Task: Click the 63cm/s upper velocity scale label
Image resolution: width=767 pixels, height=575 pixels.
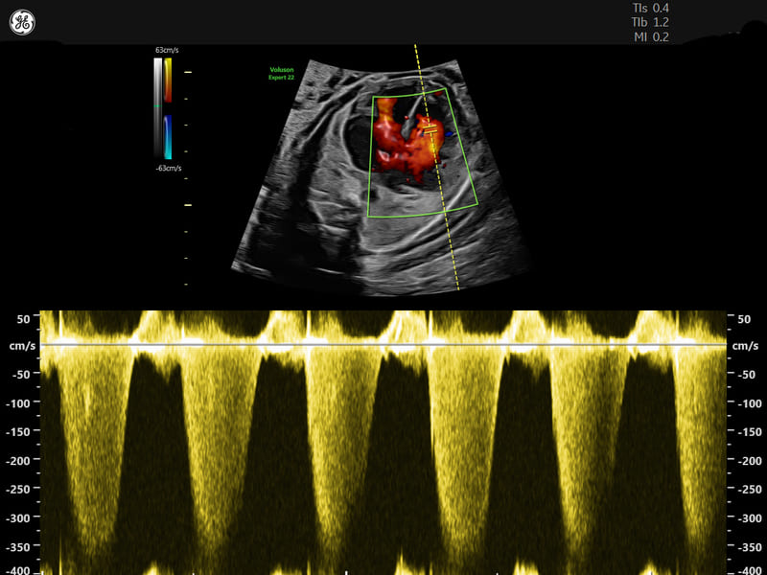Action: point(168,48)
